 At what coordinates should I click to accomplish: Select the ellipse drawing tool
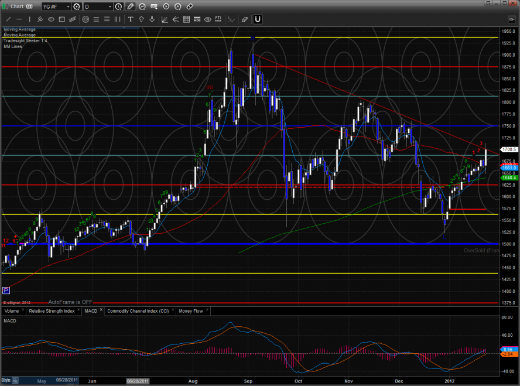(51, 19)
